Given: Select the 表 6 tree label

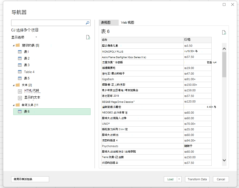Looking at the screenshot, I should click(27, 112).
